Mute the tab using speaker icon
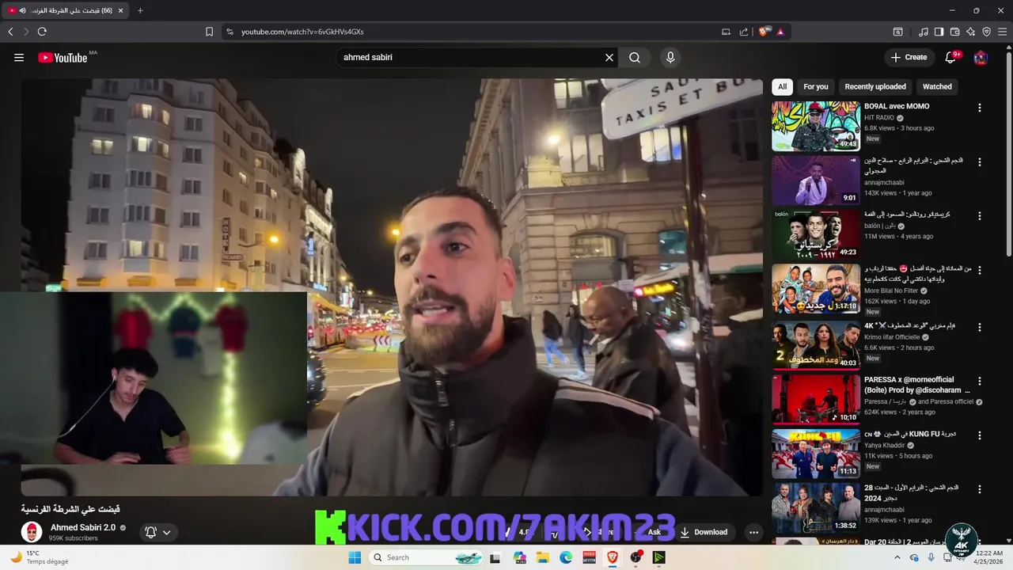Image resolution: width=1013 pixels, height=570 pixels. 22,10
